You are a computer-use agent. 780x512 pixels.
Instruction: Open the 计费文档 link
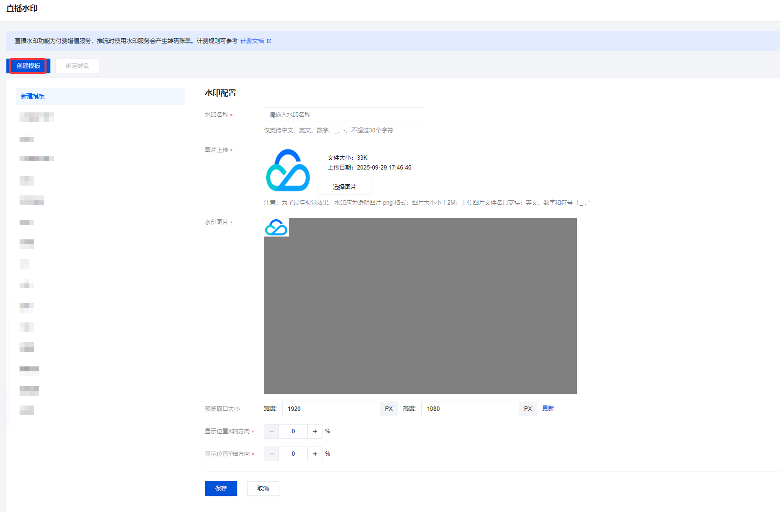pos(252,41)
